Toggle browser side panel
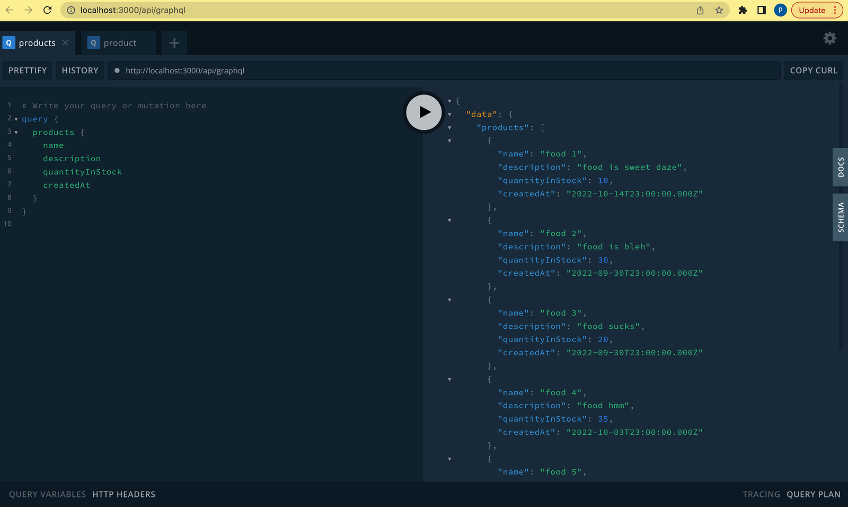 coord(762,10)
